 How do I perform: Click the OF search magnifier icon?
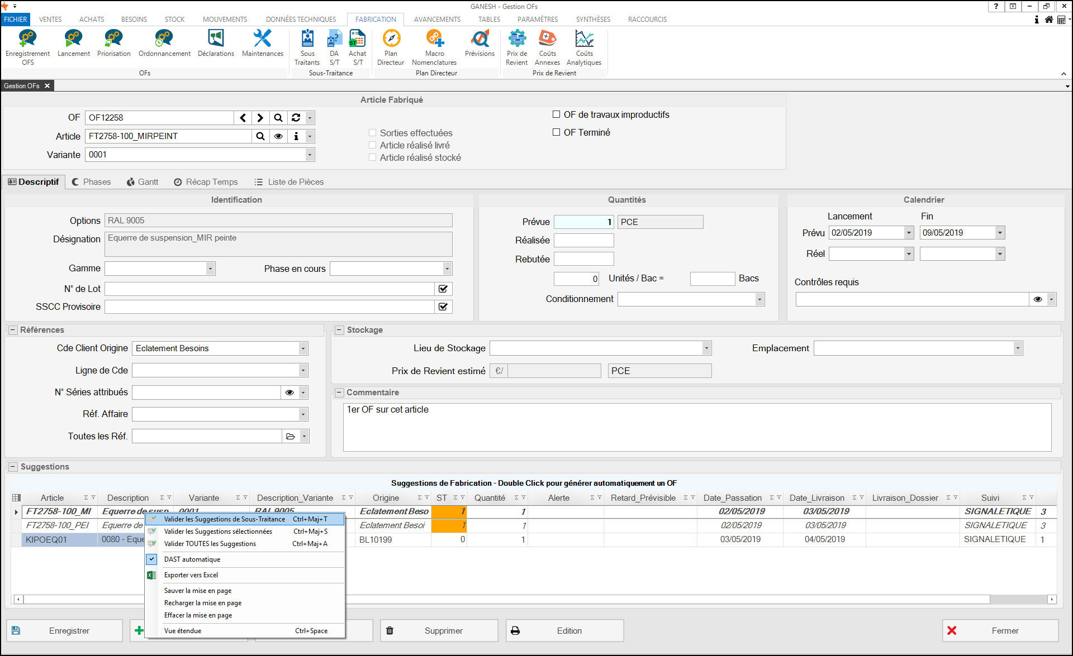[x=278, y=118]
